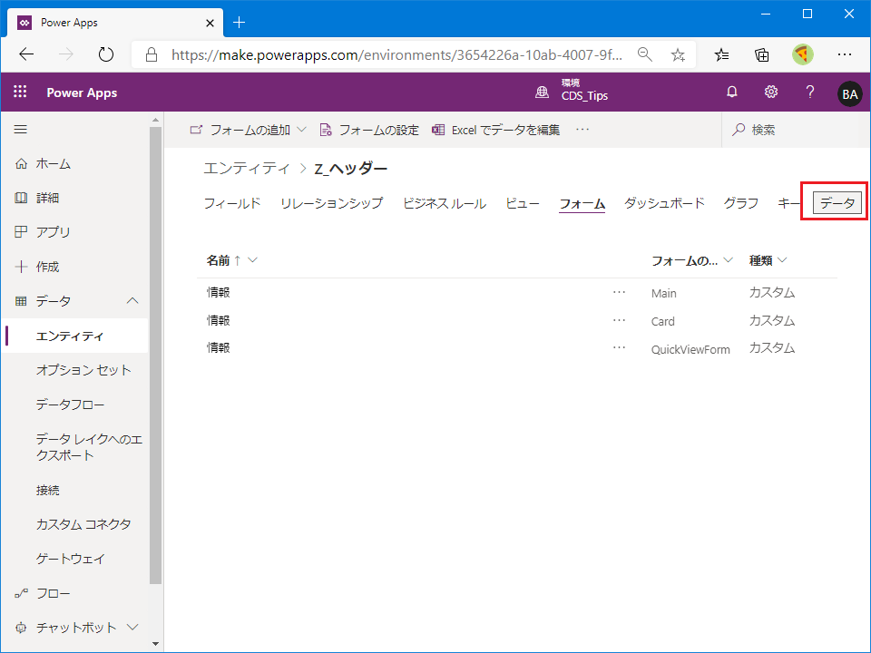Open オプション セット in sidebar
This screenshot has width=871, height=653.
point(83,370)
